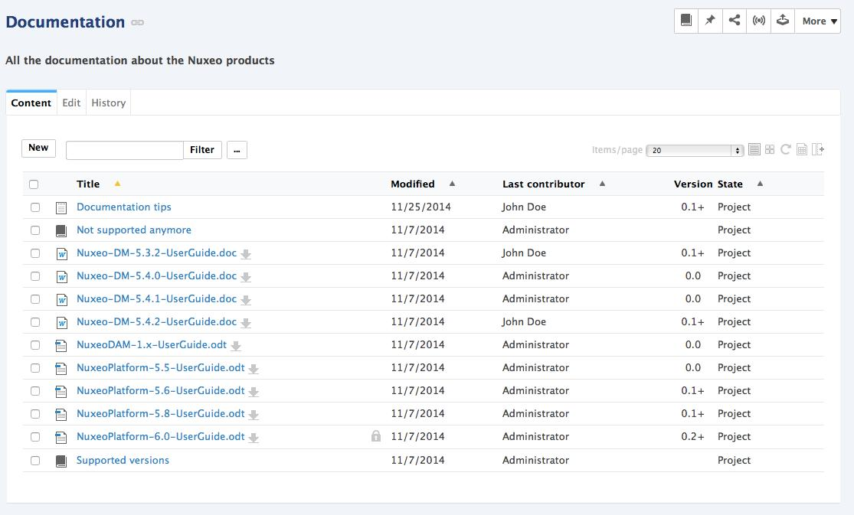Open the More dropdown menu

(818, 21)
